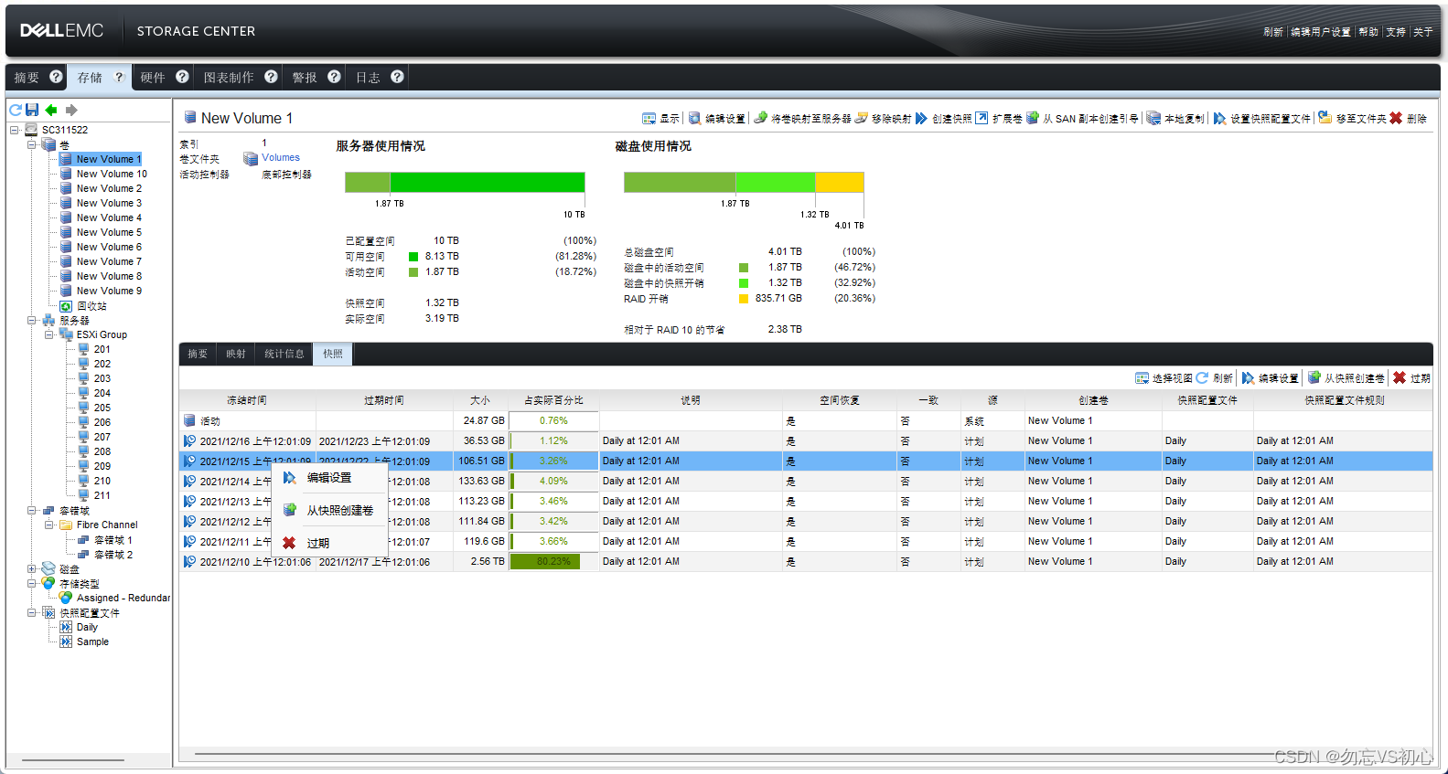Click the green back arrow icon
Image resolution: width=1448 pixels, height=774 pixels.
pos(51,110)
